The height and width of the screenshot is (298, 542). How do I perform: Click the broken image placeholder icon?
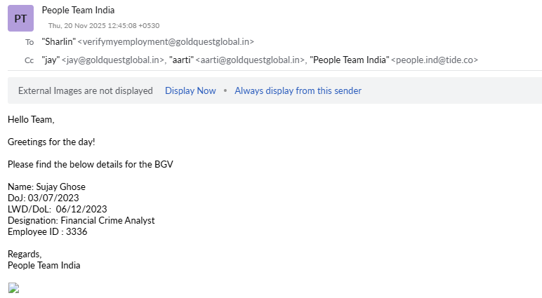click(13, 287)
